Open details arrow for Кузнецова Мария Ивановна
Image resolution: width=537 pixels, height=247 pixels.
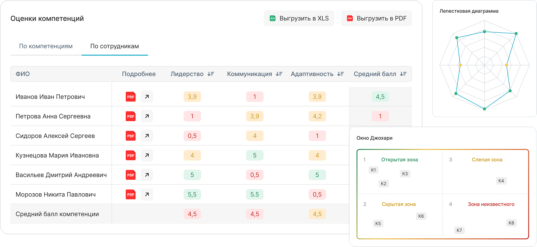pyautogui.click(x=147, y=155)
